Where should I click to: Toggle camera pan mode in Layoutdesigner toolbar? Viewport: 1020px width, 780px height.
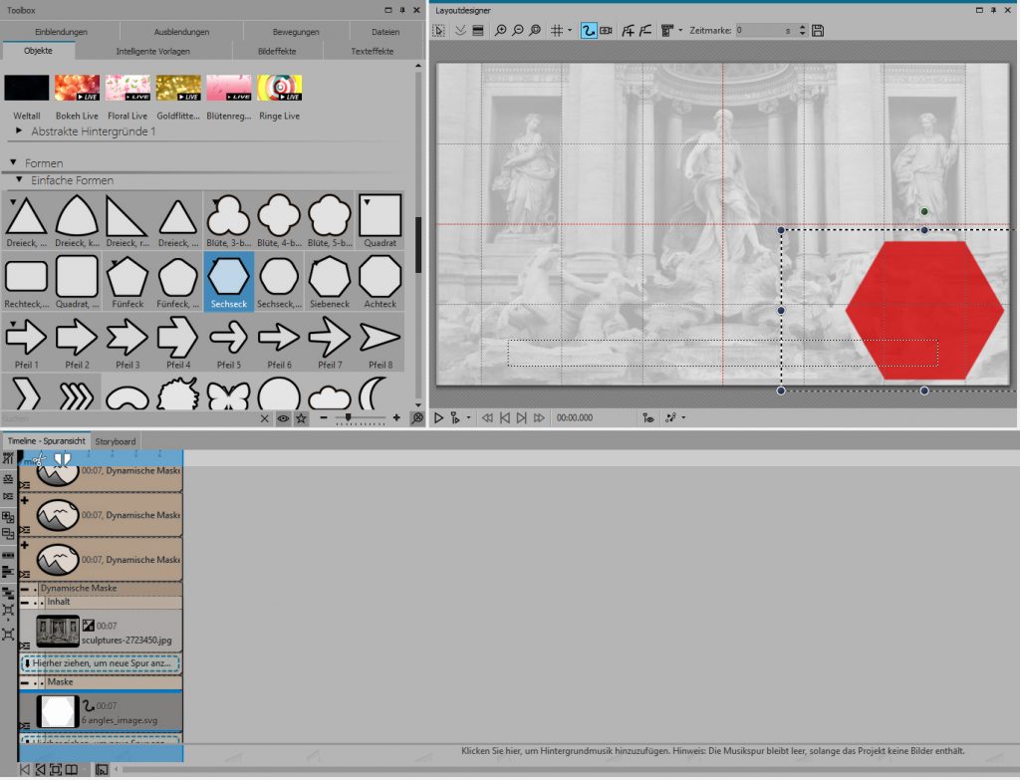point(606,31)
